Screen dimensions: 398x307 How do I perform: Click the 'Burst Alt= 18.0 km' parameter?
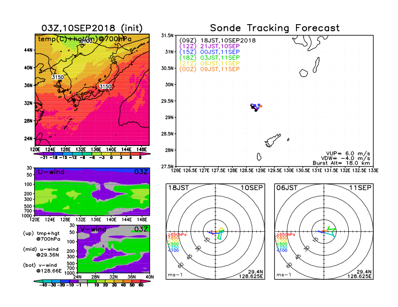click(x=341, y=163)
